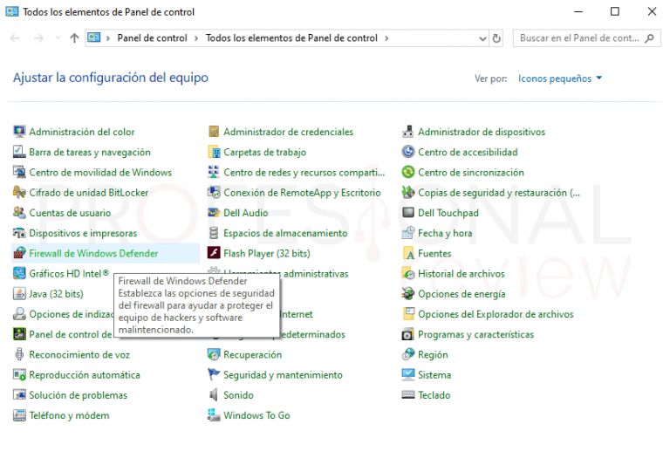Image resolution: width=670 pixels, height=465 pixels.
Task: Open the Sistema link
Action: (x=434, y=375)
